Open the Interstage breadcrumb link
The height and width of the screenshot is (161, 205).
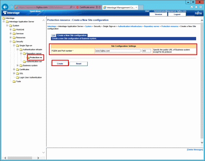pyautogui.click(x=52, y=26)
